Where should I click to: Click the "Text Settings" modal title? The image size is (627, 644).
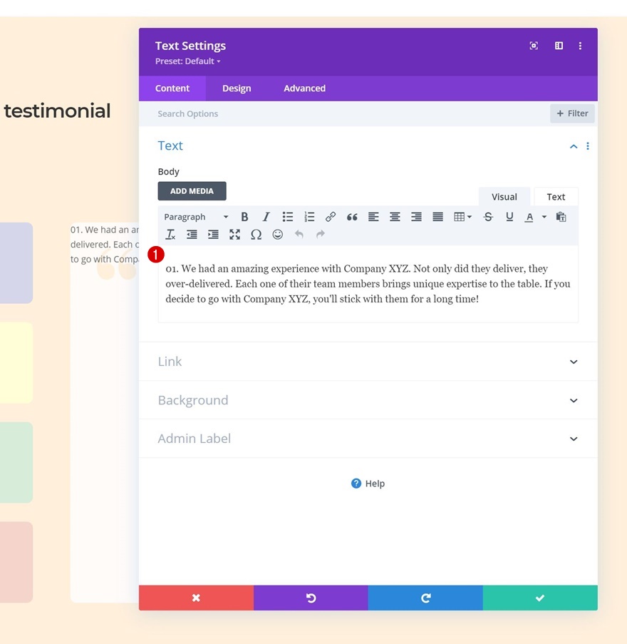click(190, 46)
